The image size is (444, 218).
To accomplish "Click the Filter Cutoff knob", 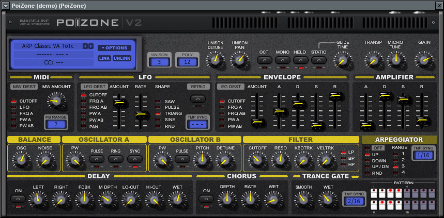I will point(257,160).
